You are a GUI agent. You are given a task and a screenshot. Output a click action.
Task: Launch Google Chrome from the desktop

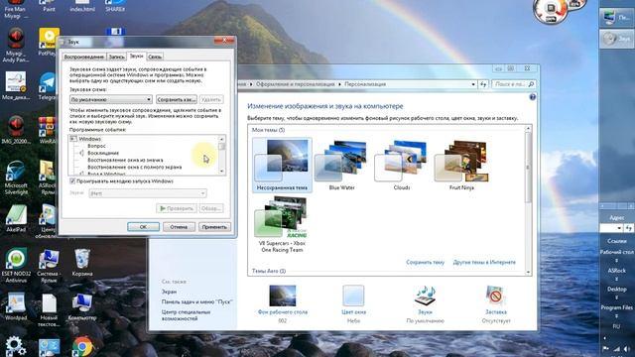coord(82,346)
